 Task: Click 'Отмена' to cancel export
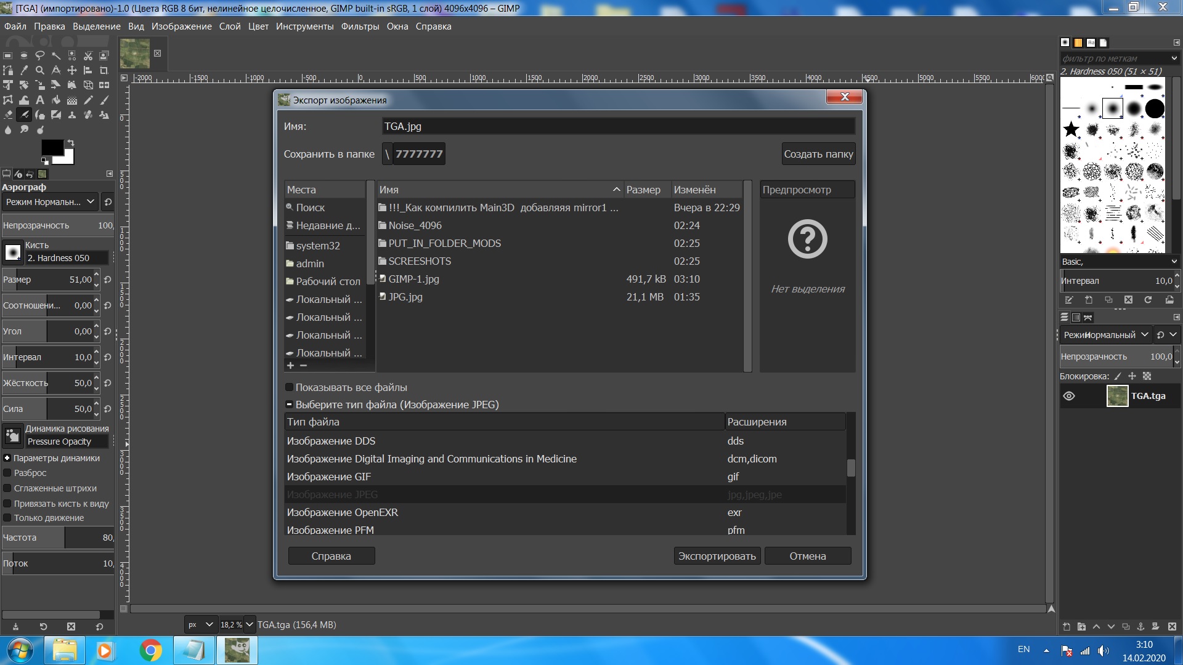[808, 556]
